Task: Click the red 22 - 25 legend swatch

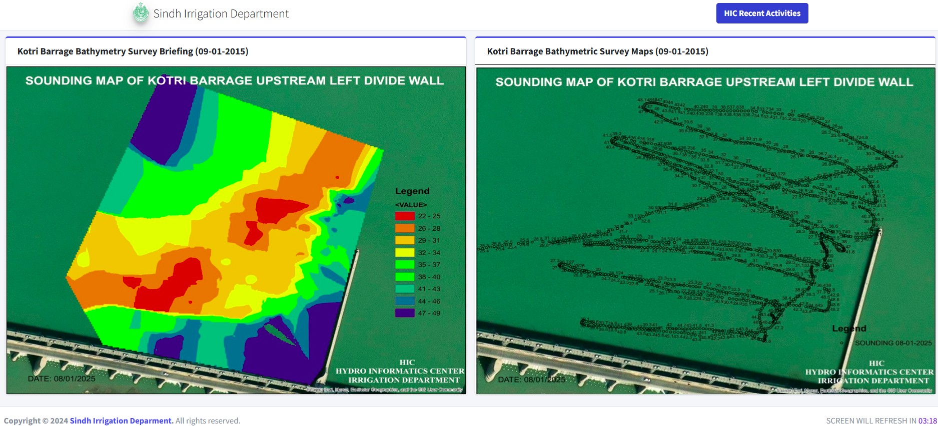Action: click(405, 216)
